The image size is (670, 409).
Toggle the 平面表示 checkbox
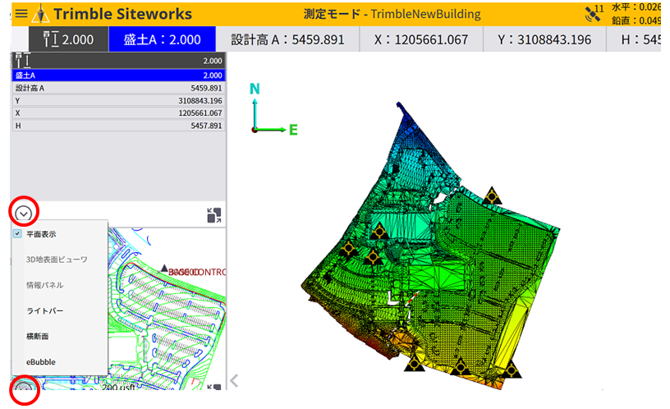click(18, 234)
